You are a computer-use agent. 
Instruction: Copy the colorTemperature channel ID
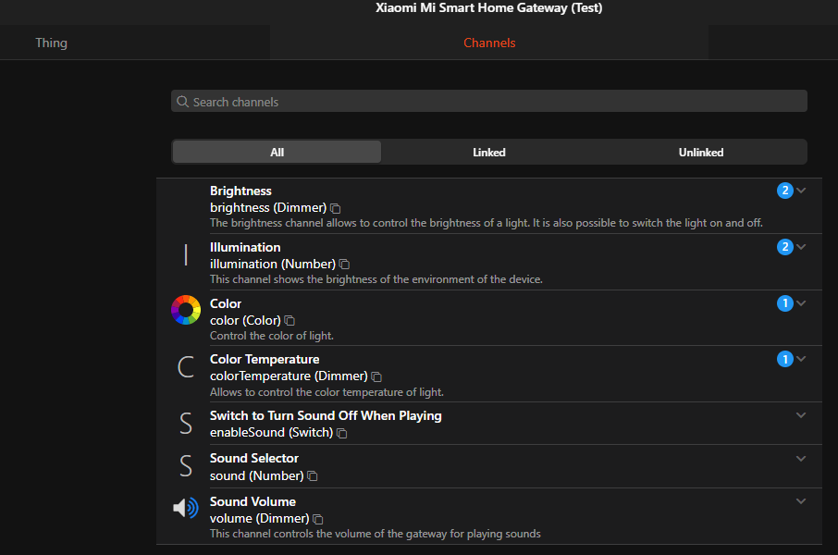[x=376, y=376]
